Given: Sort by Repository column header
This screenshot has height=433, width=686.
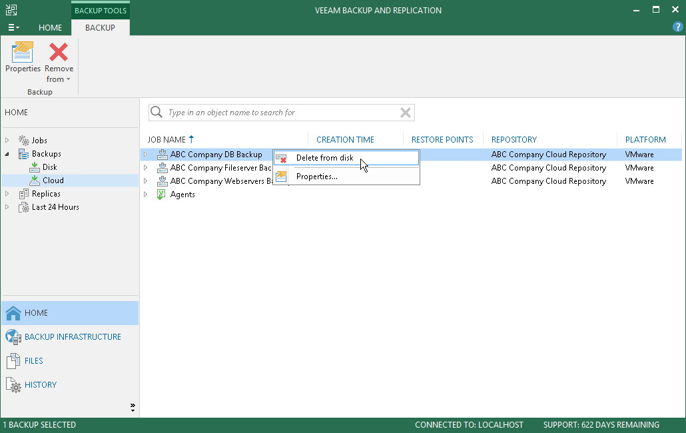Looking at the screenshot, I should (514, 140).
